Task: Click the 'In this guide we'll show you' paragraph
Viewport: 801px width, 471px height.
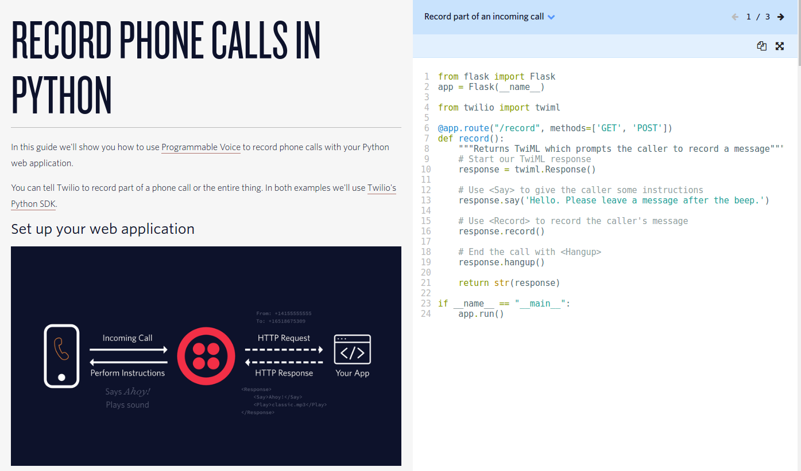Action: click(200, 155)
